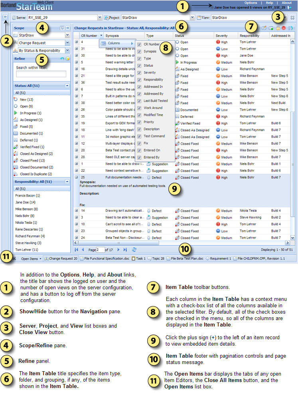This screenshot has height=398, width=298.
Task: Click the first Scope header icon button
Action: pyautogui.click(x=62, y=28)
